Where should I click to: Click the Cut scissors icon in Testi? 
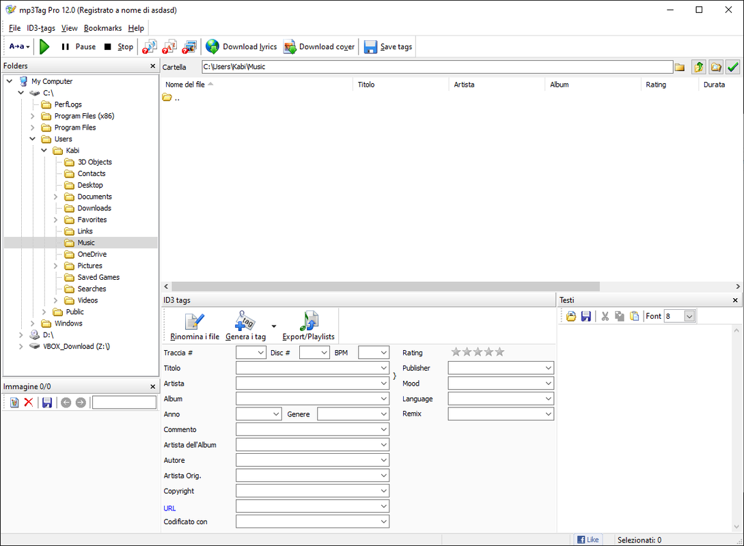(x=605, y=316)
